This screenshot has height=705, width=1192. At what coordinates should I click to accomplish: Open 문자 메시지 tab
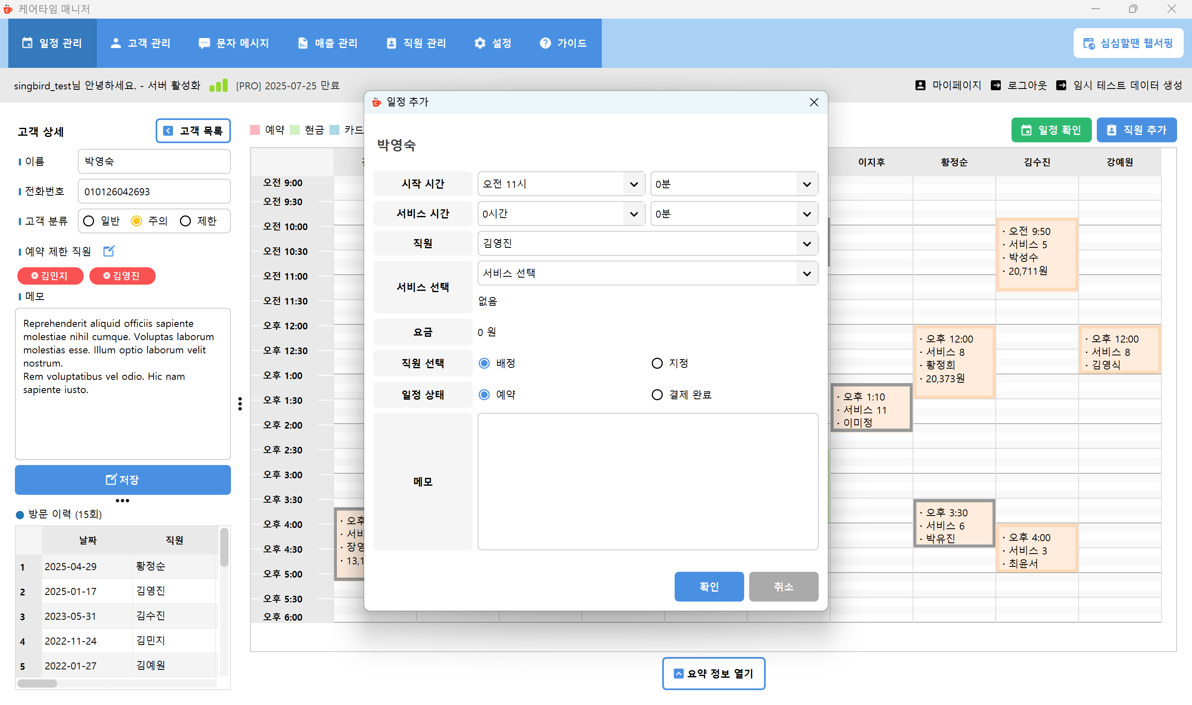coord(234,43)
